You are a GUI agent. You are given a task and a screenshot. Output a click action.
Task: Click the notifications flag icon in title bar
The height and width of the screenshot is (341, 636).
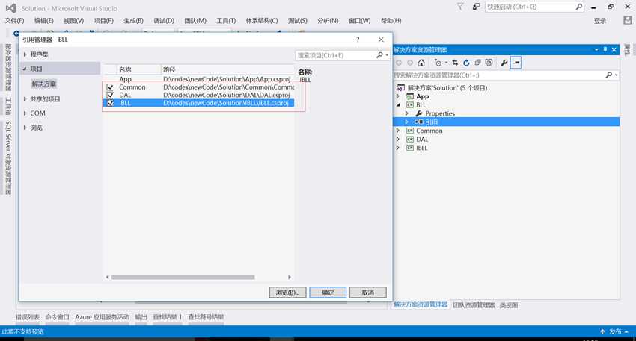pyautogui.click(x=460, y=7)
